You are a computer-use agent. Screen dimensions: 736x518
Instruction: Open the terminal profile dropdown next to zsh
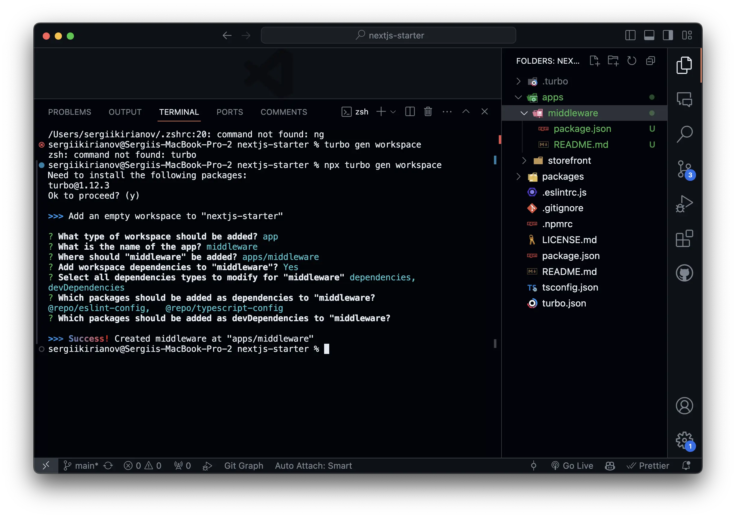(394, 111)
